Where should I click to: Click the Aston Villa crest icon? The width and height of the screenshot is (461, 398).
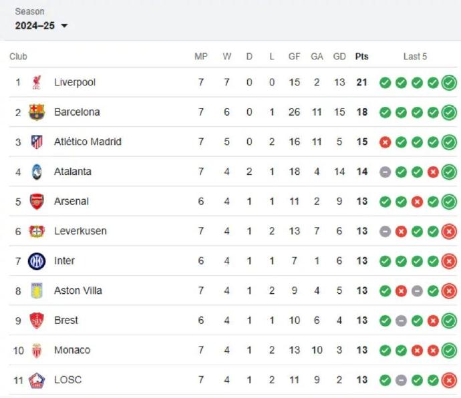[x=37, y=290]
